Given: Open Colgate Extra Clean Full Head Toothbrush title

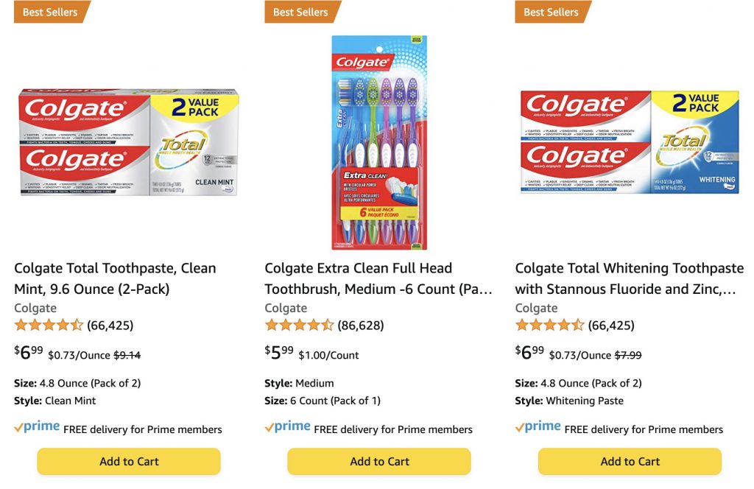Looking at the screenshot, I should click(378, 278).
